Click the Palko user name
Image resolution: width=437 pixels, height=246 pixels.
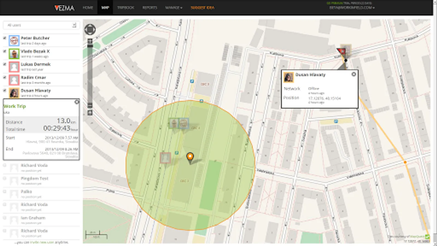pos(26,192)
